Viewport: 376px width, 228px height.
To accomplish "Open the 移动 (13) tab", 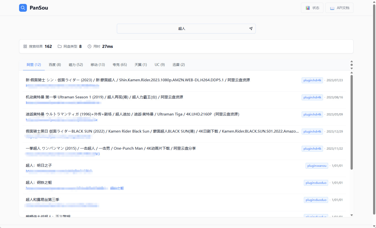I will click(98, 65).
